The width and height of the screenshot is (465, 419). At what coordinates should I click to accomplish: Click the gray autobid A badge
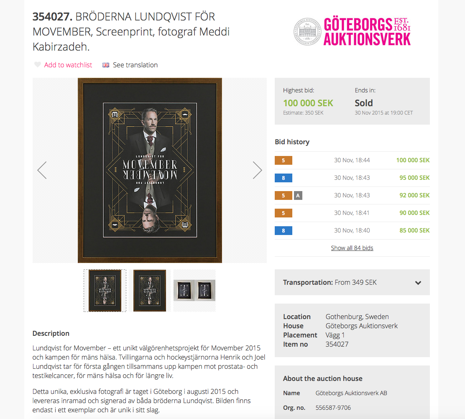click(298, 195)
